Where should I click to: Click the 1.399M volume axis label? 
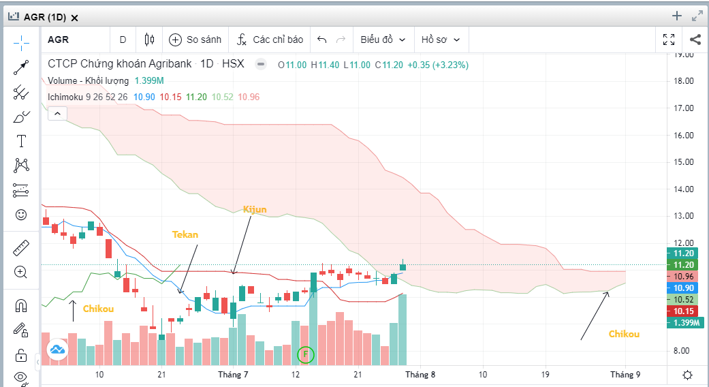point(685,323)
